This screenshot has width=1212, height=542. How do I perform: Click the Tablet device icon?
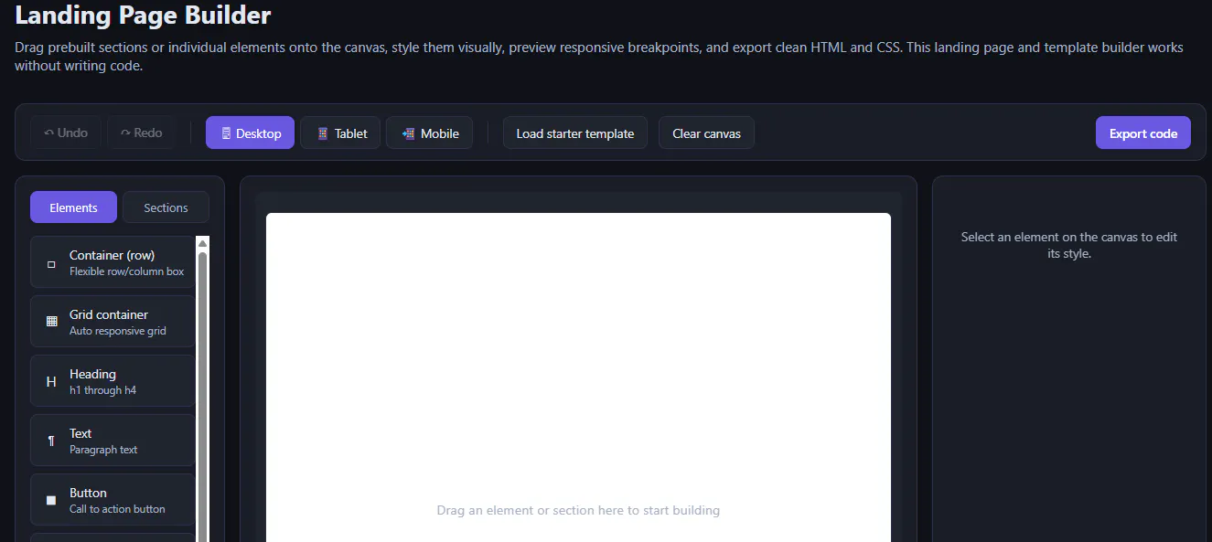pos(322,133)
